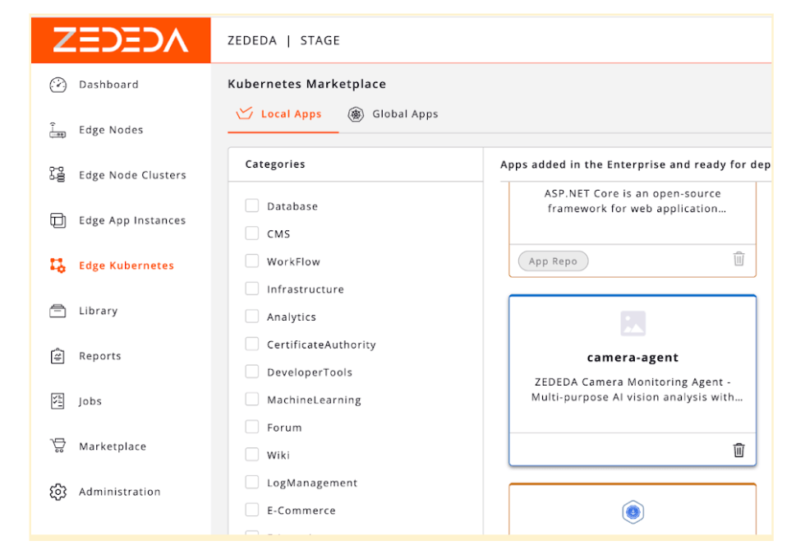
Task: Click trash icon on ASP.NET Core card
Action: click(738, 259)
